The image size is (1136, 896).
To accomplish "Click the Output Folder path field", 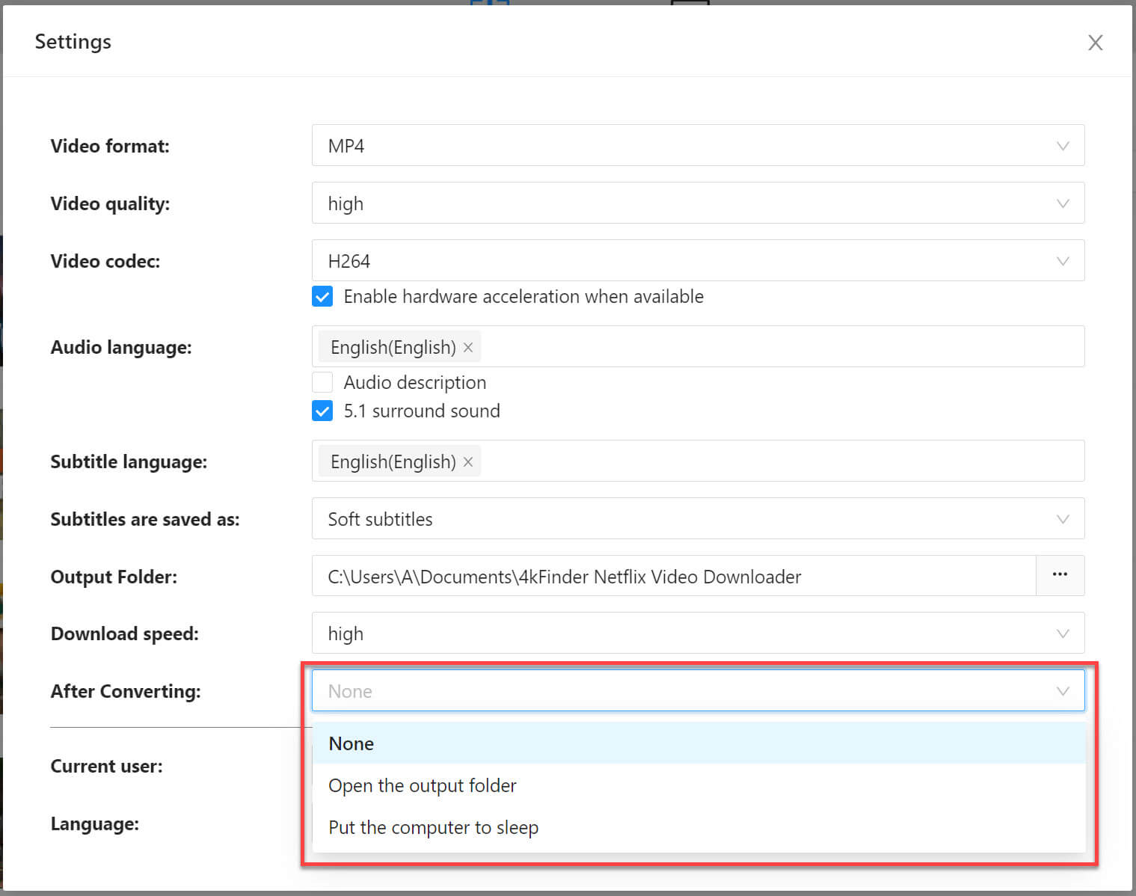I will coord(674,576).
